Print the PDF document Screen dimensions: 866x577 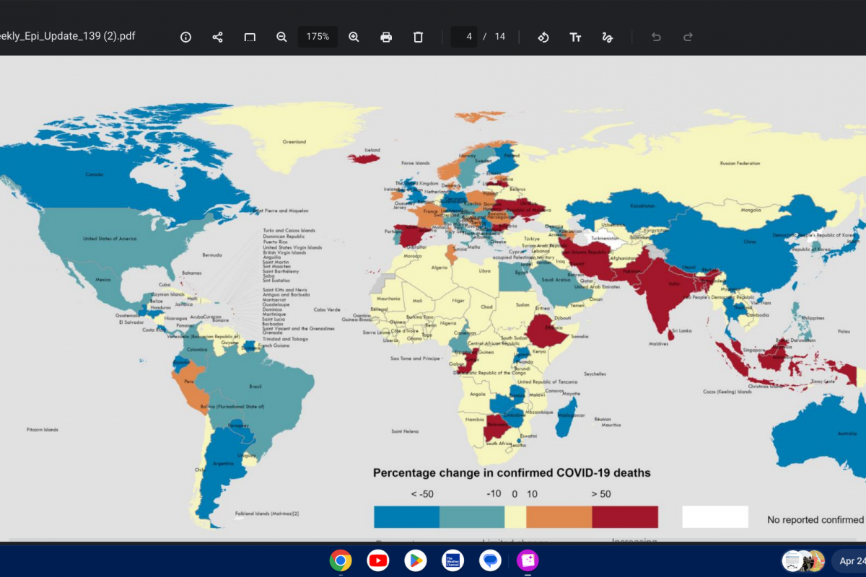coord(386,37)
